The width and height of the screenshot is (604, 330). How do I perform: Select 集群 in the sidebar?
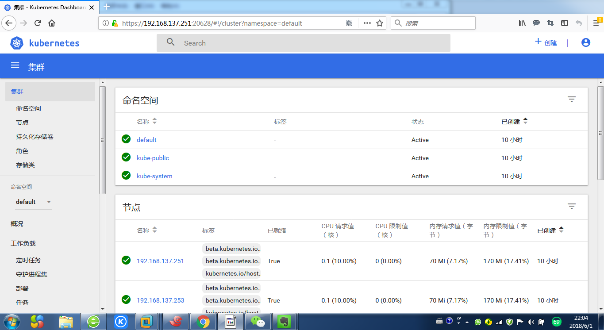[50, 92]
